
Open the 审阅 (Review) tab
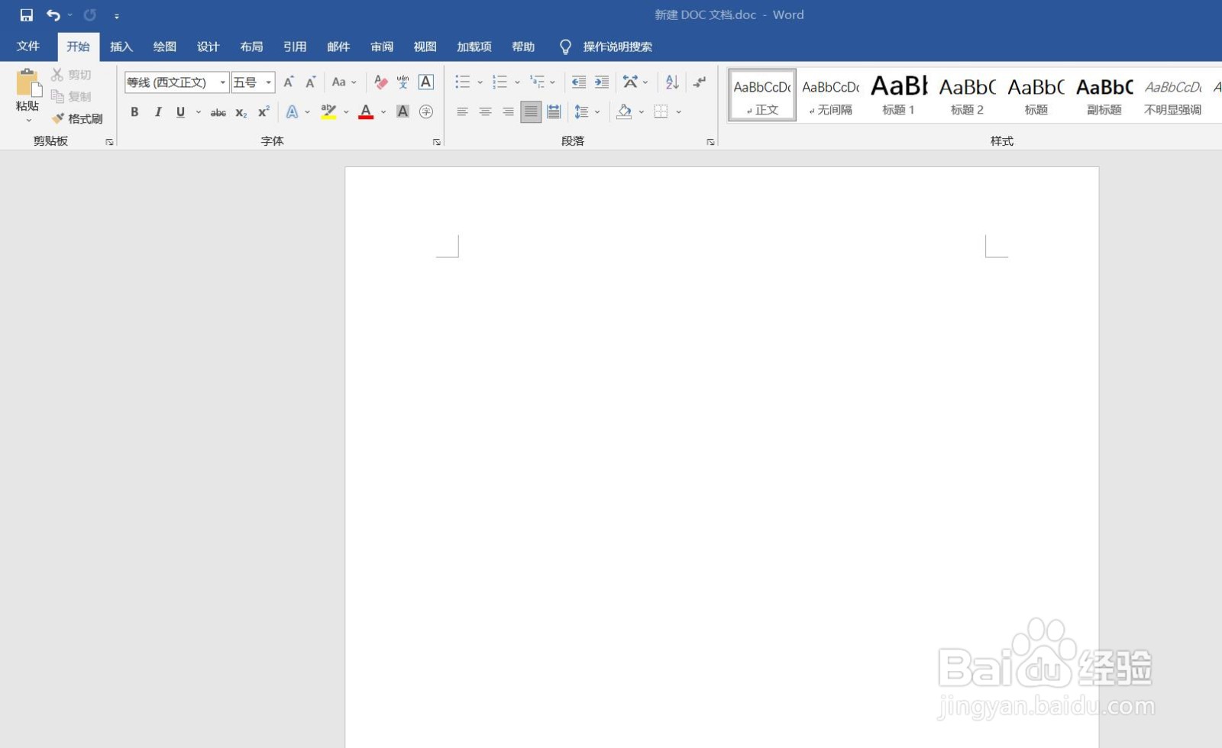[382, 47]
